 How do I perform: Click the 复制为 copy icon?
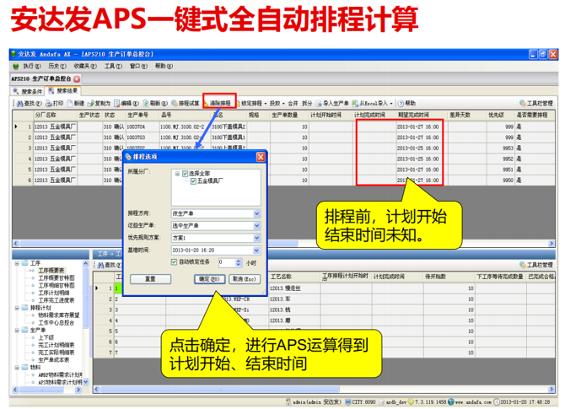coord(91,104)
